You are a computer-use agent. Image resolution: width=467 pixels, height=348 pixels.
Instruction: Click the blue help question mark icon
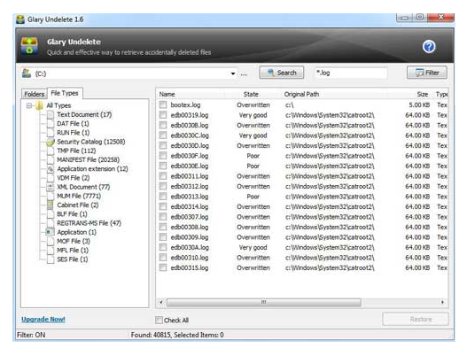tap(429, 46)
